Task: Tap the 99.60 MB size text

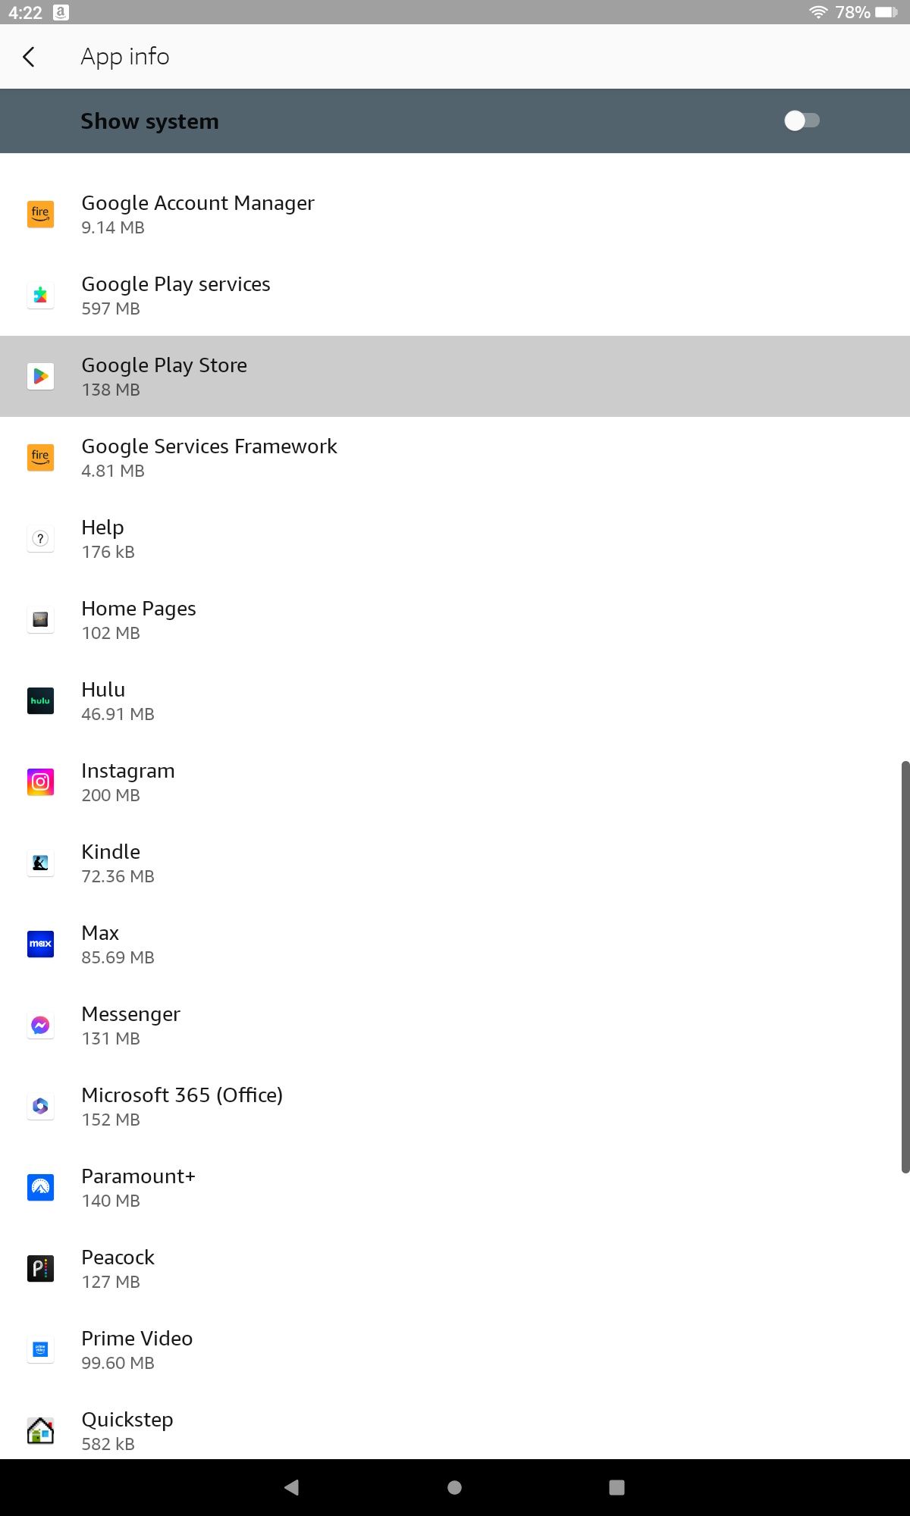Action: [118, 1363]
